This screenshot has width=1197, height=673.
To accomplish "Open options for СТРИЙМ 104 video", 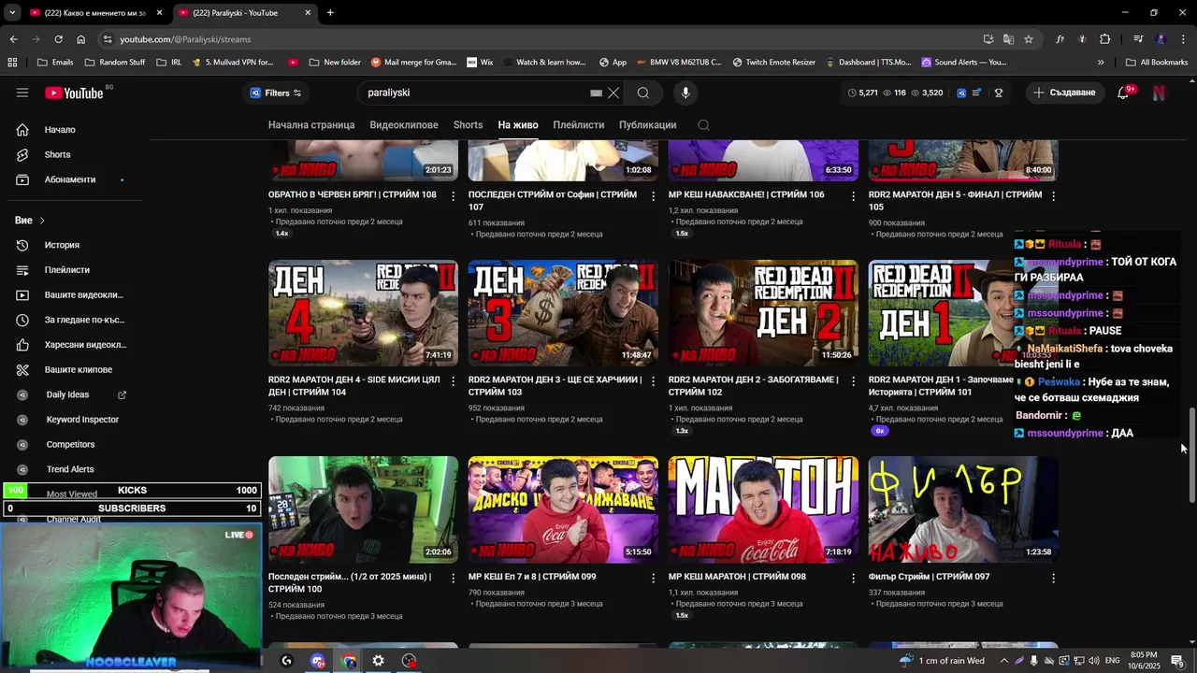I will [x=454, y=381].
